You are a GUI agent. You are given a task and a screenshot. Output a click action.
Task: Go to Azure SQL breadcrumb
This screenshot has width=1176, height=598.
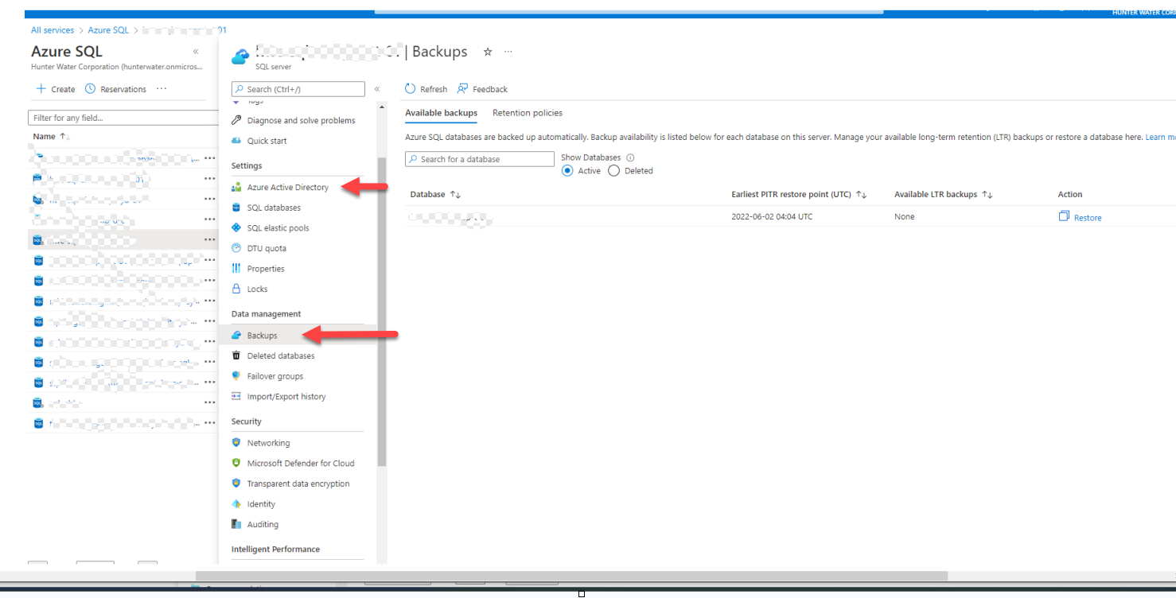point(108,30)
